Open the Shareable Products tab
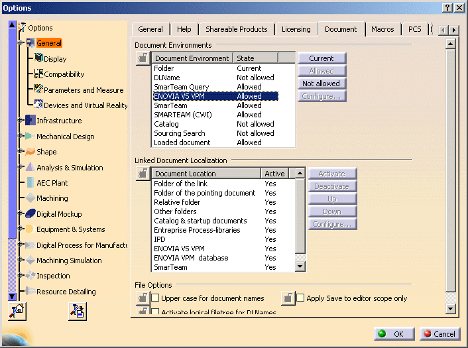 (237, 29)
